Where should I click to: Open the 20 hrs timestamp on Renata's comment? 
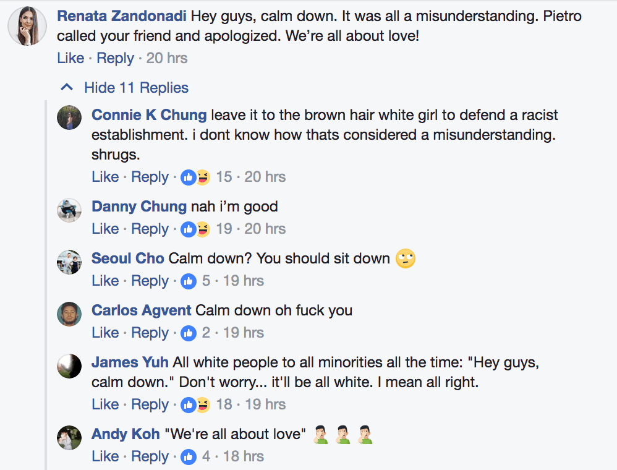pyautogui.click(x=167, y=58)
